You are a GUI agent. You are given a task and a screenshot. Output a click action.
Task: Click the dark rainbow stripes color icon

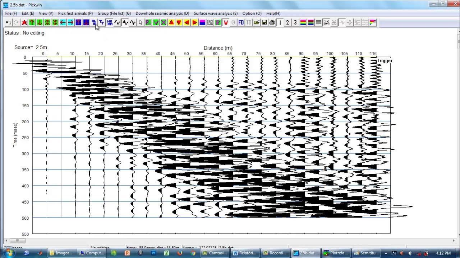click(x=311, y=23)
